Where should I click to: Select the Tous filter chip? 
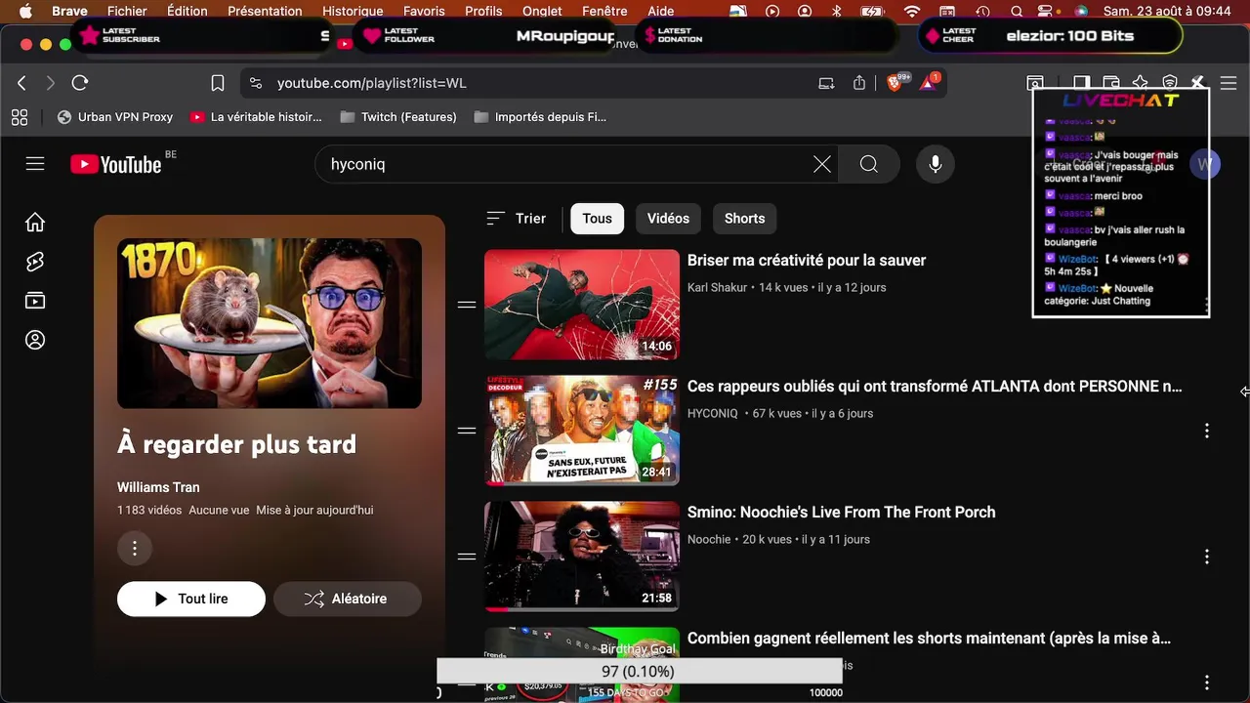click(597, 219)
